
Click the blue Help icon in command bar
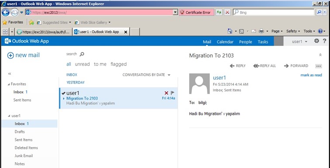(320, 31)
